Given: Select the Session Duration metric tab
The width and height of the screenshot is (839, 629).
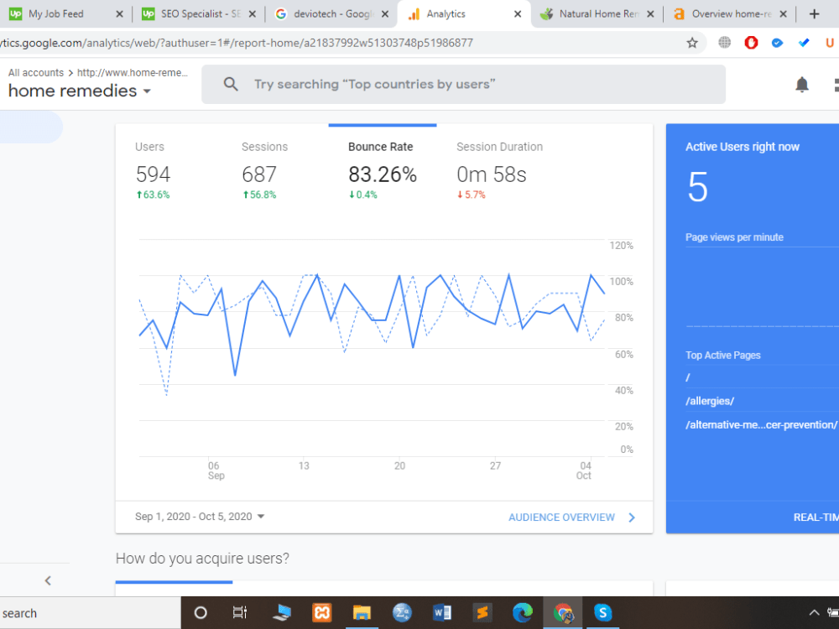Looking at the screenshot, I should [x=499, y=169].
